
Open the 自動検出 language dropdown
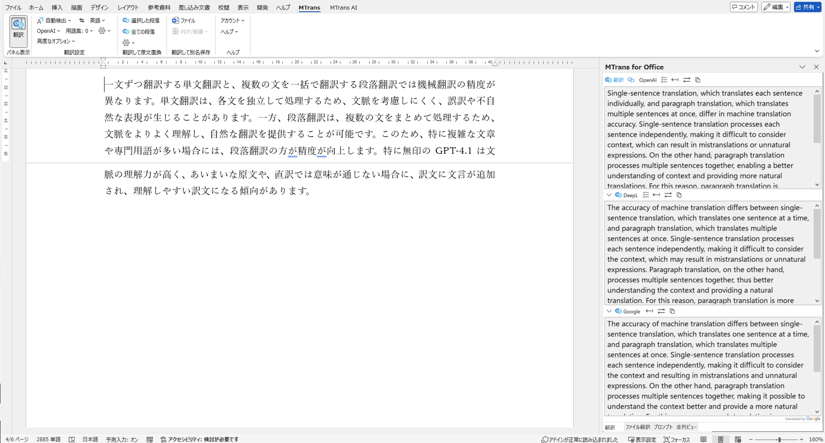point(54,20)
